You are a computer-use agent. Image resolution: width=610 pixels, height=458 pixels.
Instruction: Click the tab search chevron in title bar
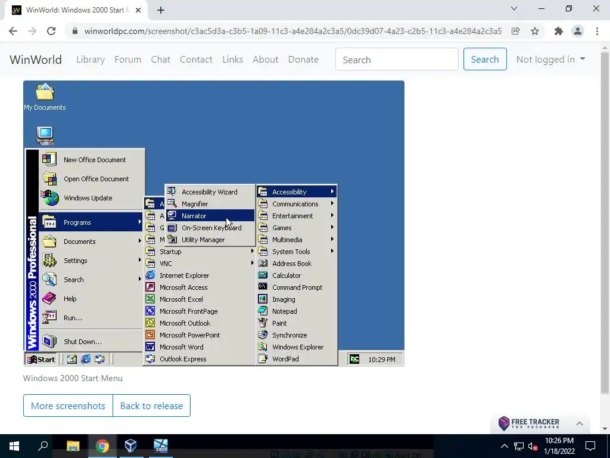pyautogui.click(x=514, y=8)
